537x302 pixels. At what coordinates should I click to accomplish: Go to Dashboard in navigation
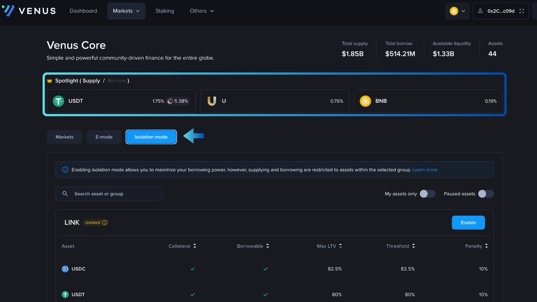coord(83,11)
